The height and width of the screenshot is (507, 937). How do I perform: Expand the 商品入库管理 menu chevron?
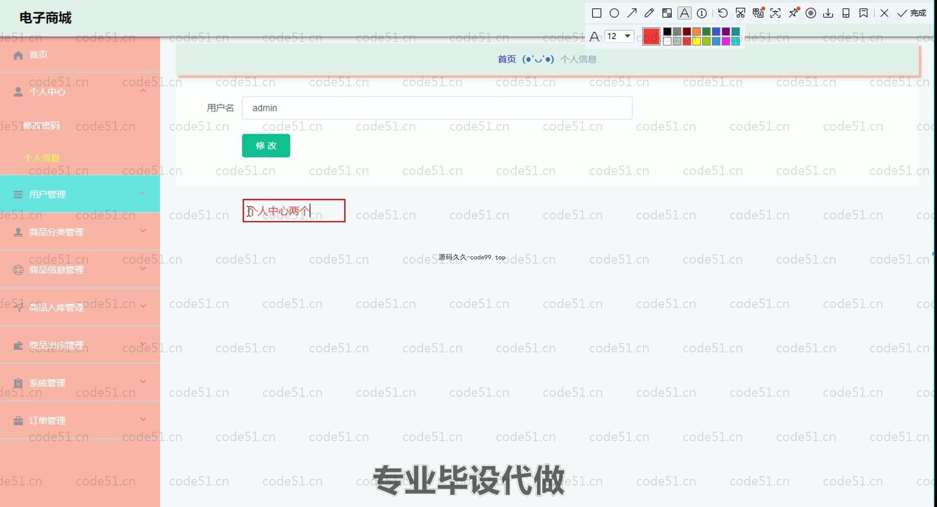[x=143, y=306]
